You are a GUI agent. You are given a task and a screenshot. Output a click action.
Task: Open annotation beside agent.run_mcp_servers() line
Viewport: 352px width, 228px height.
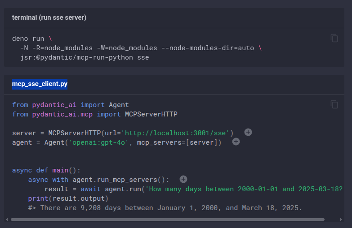[183, 179]
